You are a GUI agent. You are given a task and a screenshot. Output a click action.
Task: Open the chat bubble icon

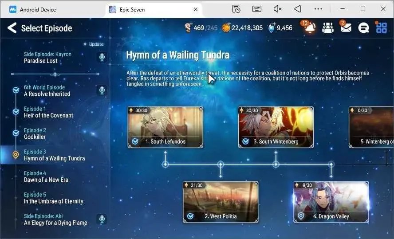point(363,27)
